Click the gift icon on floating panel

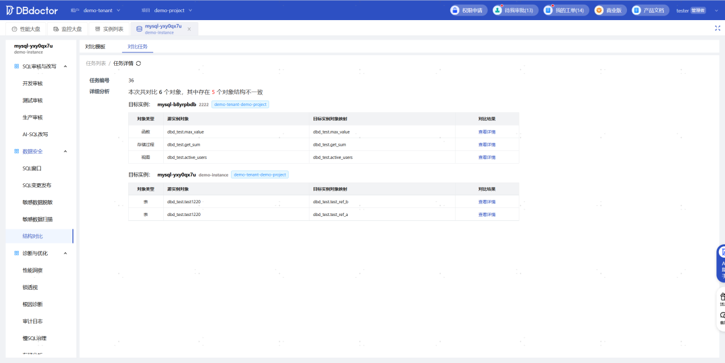pos(722,296)
